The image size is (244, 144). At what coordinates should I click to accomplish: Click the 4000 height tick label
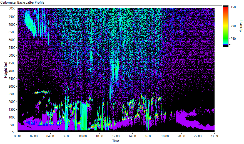tap(12, 71)
